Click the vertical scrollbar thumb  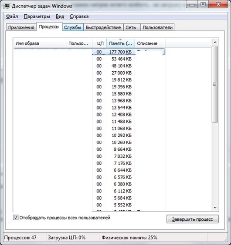(x=215, y=84)
